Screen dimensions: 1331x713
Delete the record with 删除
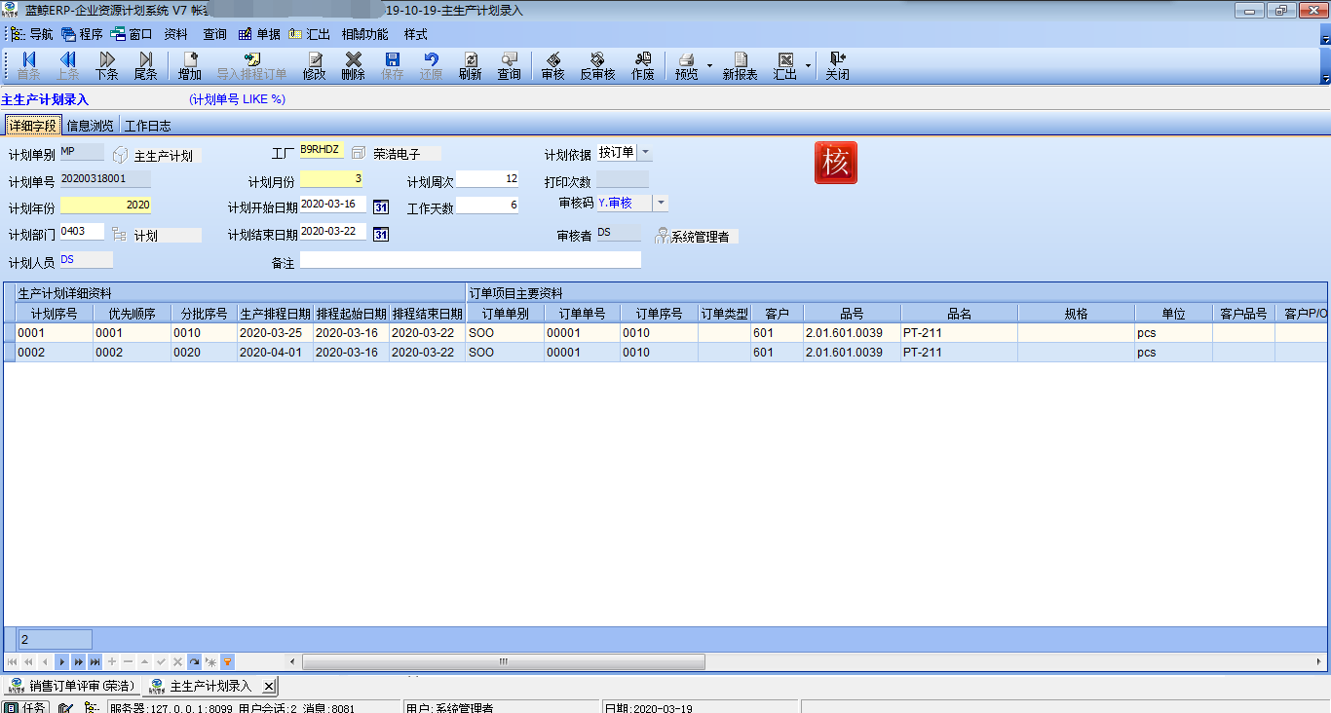[x=354, y=65]
